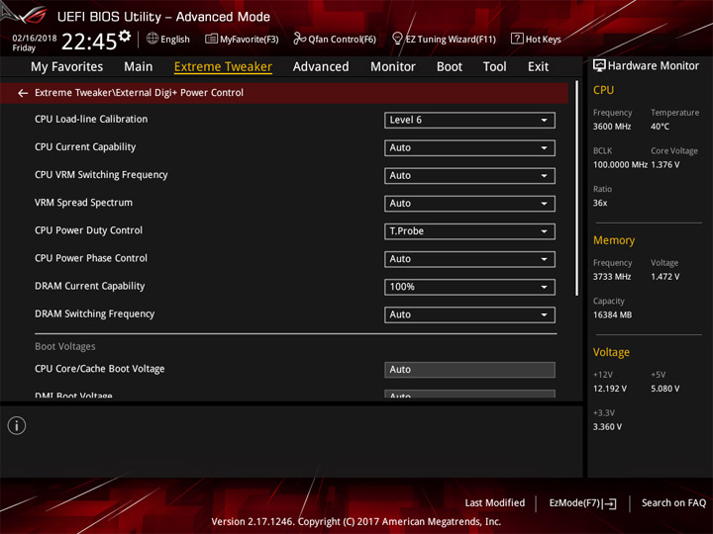
Task: Click the back arrow in the breadcrumb bar
Action: (x=23, y=93)
